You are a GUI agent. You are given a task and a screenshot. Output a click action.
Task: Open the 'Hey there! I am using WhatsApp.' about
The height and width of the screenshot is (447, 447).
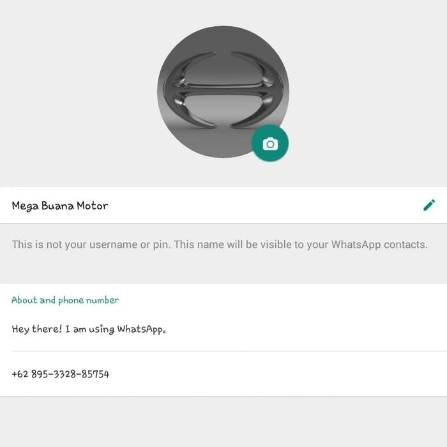(89, 330)
